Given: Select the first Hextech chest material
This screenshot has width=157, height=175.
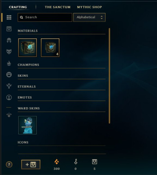Looking at the screenshot, I should (x=28, y=48).
